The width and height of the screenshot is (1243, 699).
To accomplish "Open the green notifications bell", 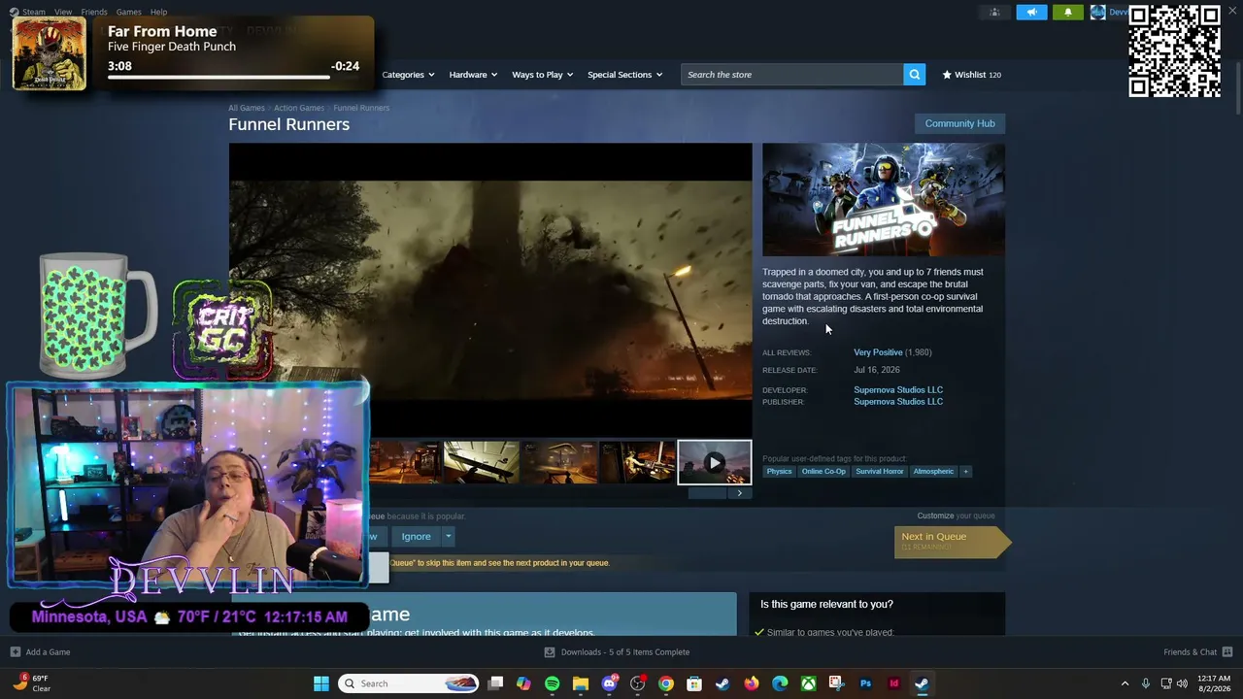I will (x=1068, y=12).
